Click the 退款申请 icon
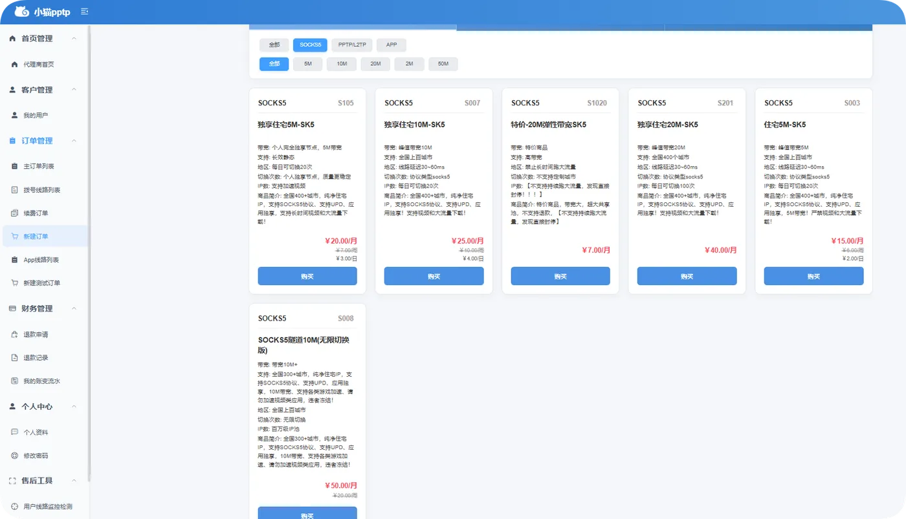Screen dimensions: 906x519 click(15, 334)
